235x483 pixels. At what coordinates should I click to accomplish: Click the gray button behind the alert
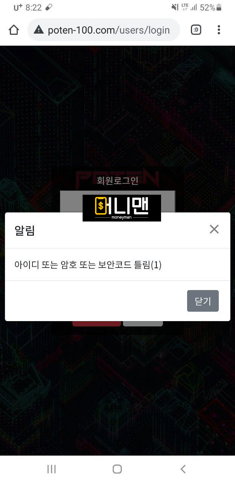tap(143, 323)
